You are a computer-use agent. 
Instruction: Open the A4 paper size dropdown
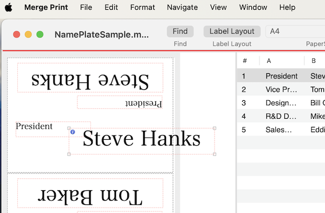295,31
